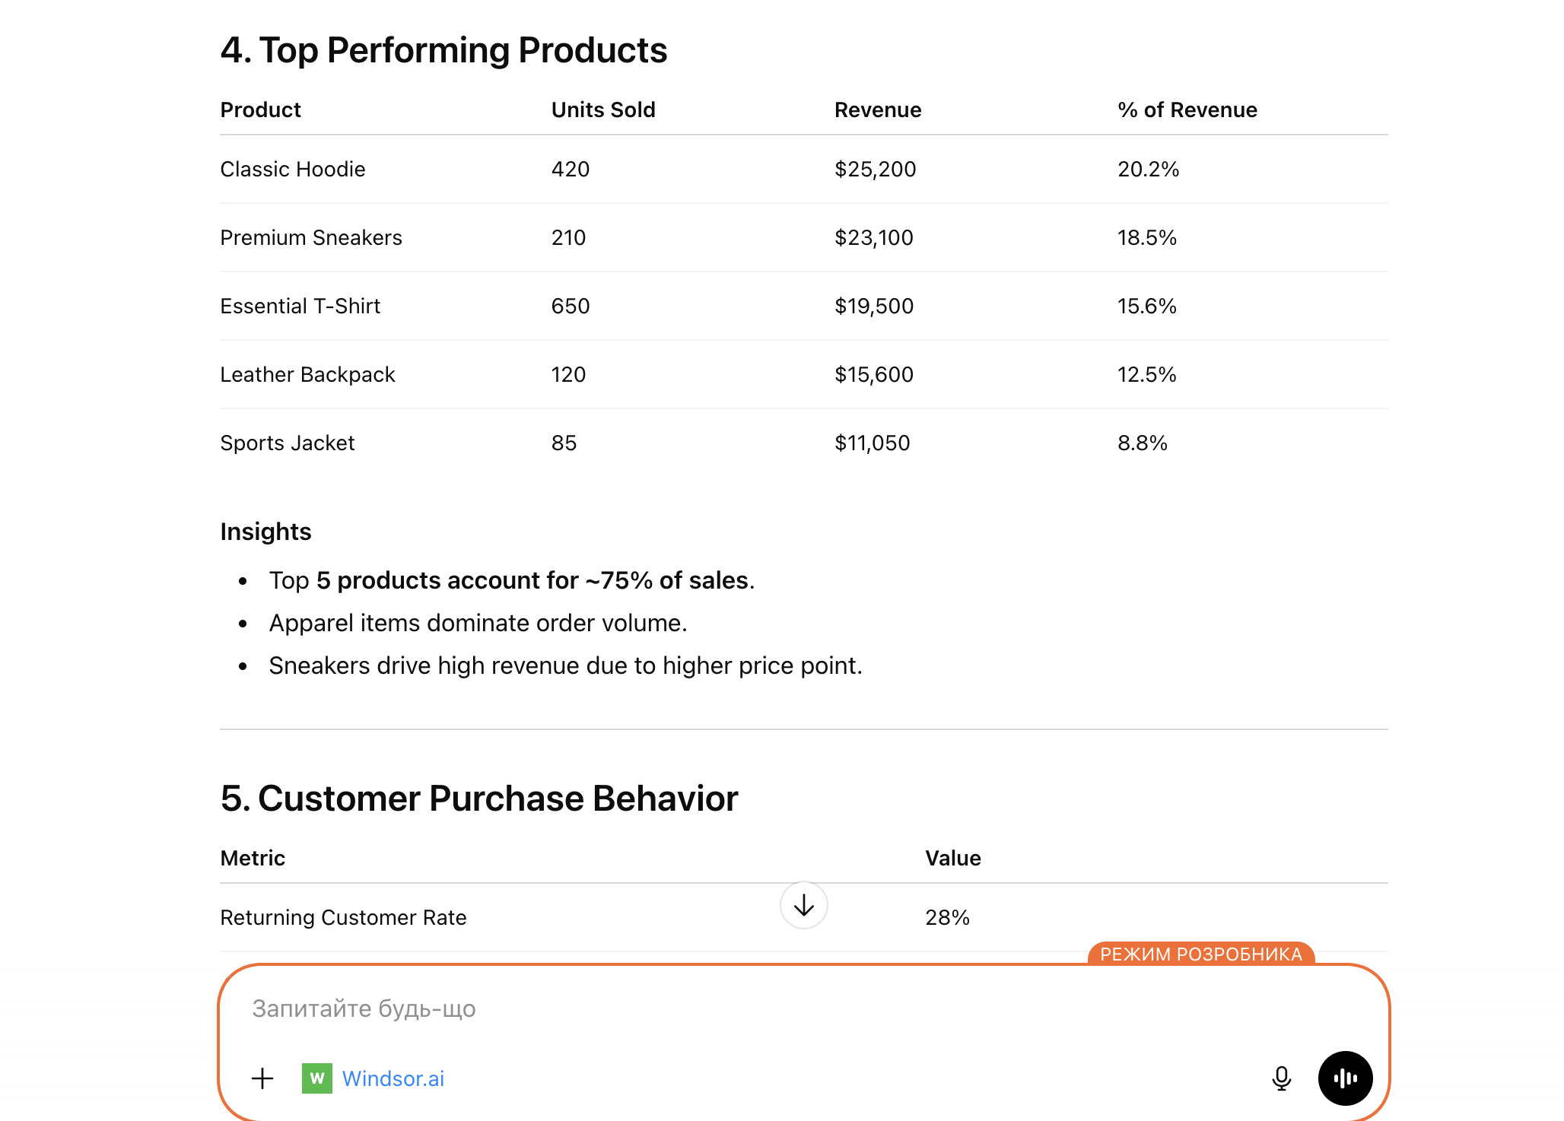Click the "5. Customer Purchase Behavior" heading
Image resolution: width=1564 pixels, height=1121 pixels.
click(x=478, y=798)
